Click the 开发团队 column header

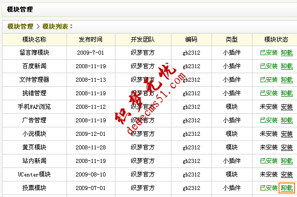(x=143, y=40)
